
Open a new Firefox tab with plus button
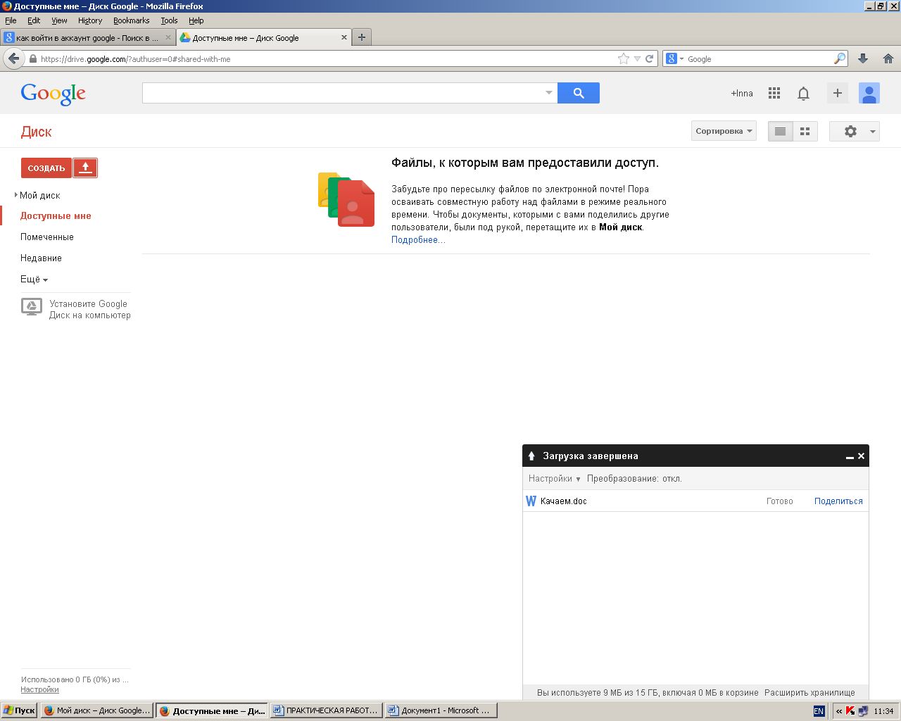click(x=362, y=37)
